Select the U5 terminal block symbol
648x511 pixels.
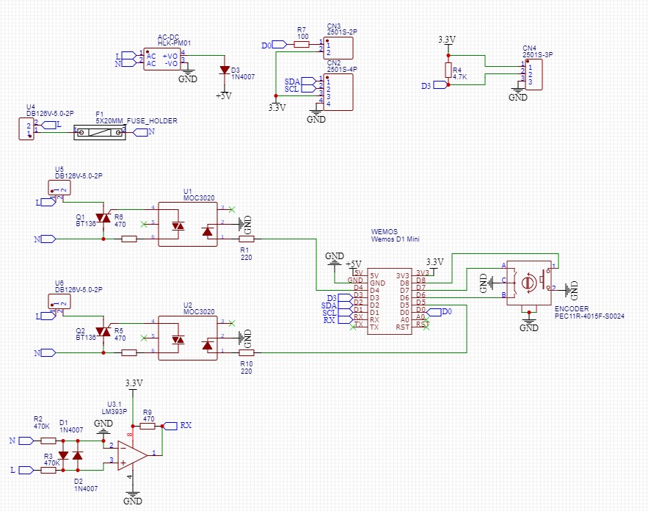click(x=59, y=187)
